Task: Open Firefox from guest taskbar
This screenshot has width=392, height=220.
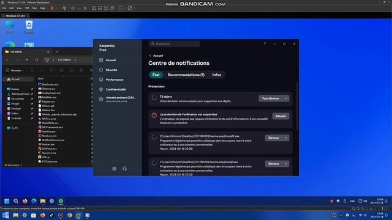Action: pyautogui.click(x=24, y=201)
